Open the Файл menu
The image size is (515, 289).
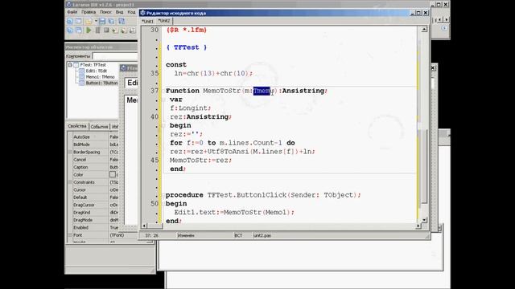tap(72, 12)
